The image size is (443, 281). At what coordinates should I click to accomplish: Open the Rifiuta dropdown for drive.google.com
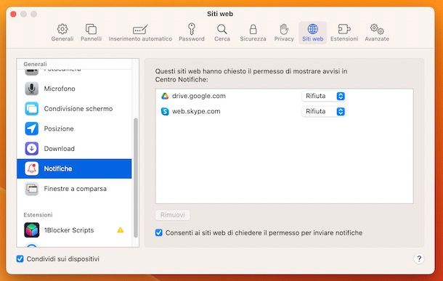(x=323, y=96)
